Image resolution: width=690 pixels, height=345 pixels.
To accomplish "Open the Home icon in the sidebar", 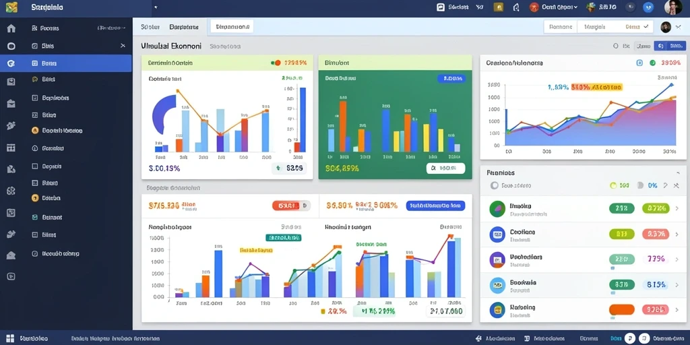I will pyautogui.click(x=11, y=28).
